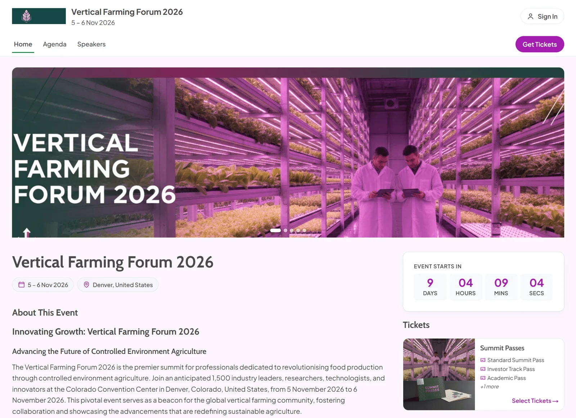Click the Sign In button
Screen dimensions: 576x418
coord(542,16)
